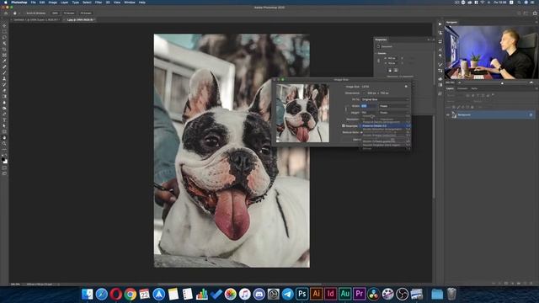Screen dimensions: 539x303
Task: Select the Brush tool
Action: 4,72
